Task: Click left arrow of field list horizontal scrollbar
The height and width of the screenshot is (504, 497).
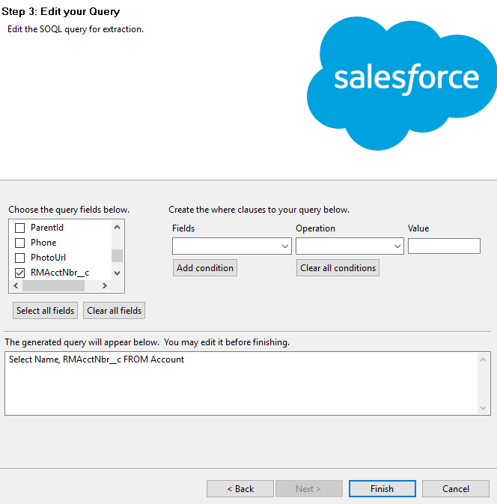Action: (x=16, y=286)
